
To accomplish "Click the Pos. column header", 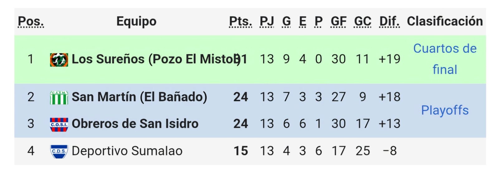I will click(31, 21).
